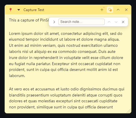Image resolution: width=136 pixels, height=118 pixels.
Task: Close the search bar
Action: [123, 22]
